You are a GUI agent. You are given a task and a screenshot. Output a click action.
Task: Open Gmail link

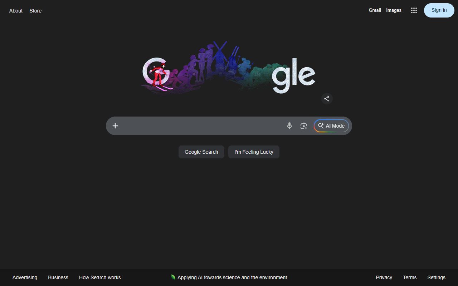375,10
